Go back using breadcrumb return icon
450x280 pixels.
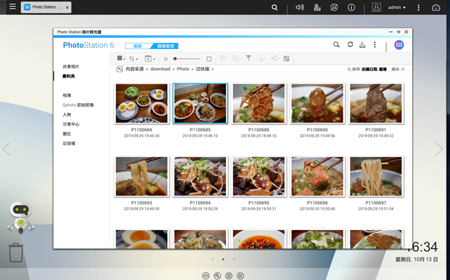(x=119, y=69)
